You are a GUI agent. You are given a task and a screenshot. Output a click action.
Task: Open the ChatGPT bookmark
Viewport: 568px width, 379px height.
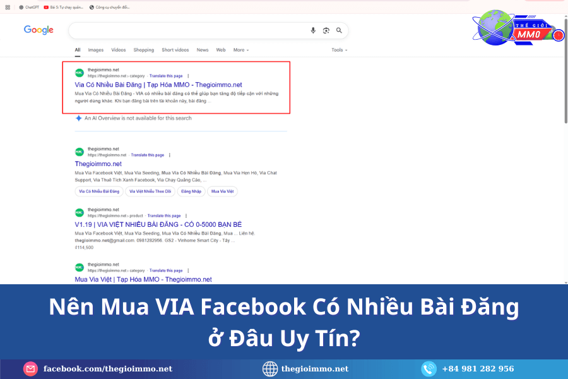tap(28, 8)
